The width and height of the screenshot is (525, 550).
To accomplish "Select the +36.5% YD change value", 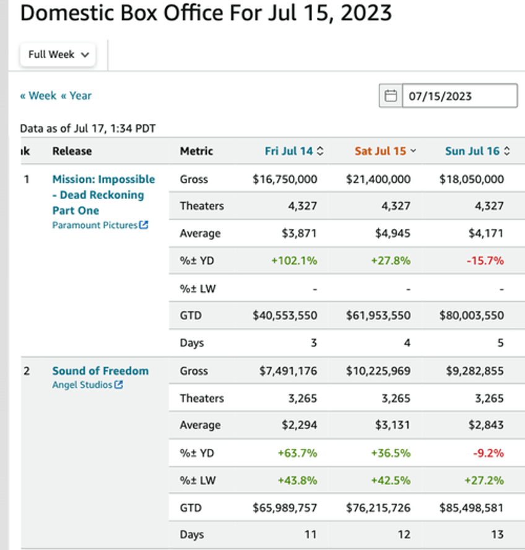I will click(391, 453).
